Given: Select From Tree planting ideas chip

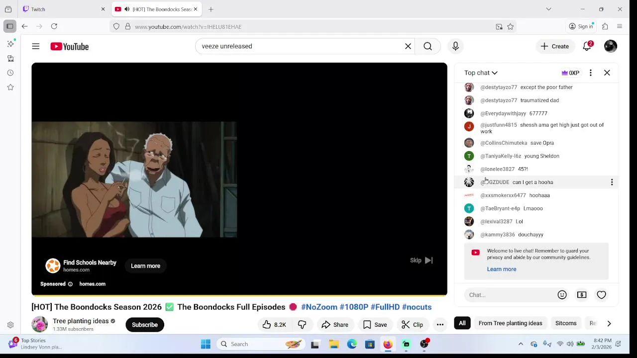Looking at the screenshot, I should point(510,323).
